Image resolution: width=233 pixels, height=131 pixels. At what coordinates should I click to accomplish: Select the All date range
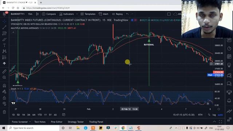point(55,115)
